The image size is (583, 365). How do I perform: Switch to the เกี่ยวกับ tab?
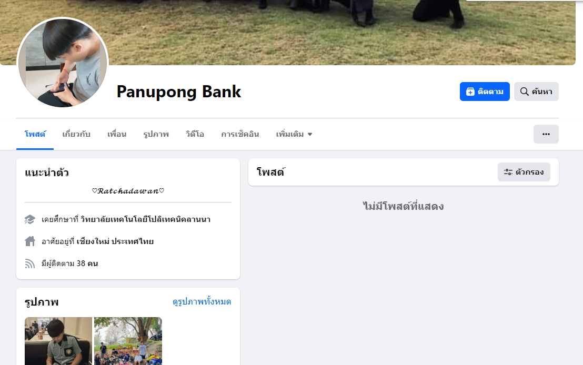76,134
